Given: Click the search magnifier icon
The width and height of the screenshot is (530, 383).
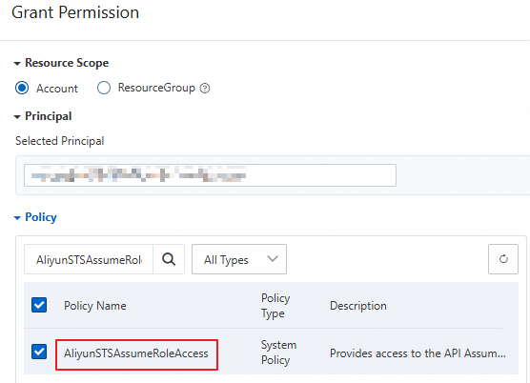Looking at the screenshot, I should coord(169,259).
